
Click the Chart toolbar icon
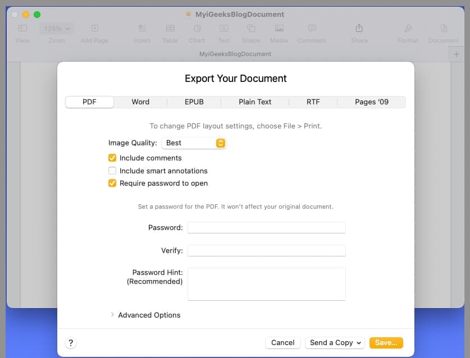coord(197,28)
